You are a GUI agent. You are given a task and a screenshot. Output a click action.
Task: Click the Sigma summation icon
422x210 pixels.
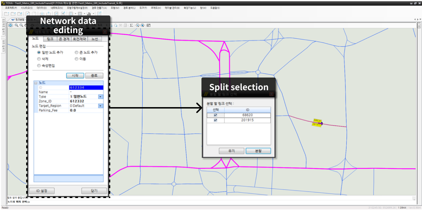click(x=131, y=25)
